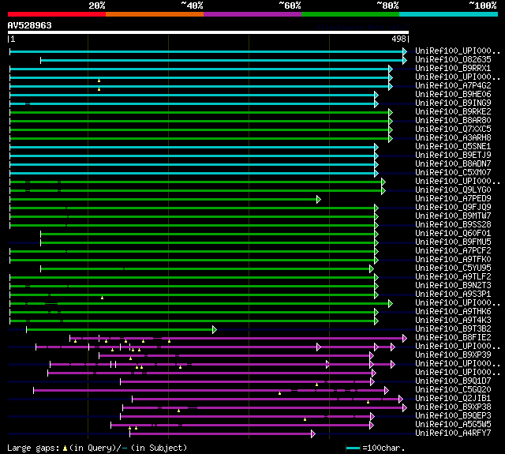Select hit label UniRef100_A9THK6
Image resolution: width=505 pixels, height=454 pixels.
453,312
